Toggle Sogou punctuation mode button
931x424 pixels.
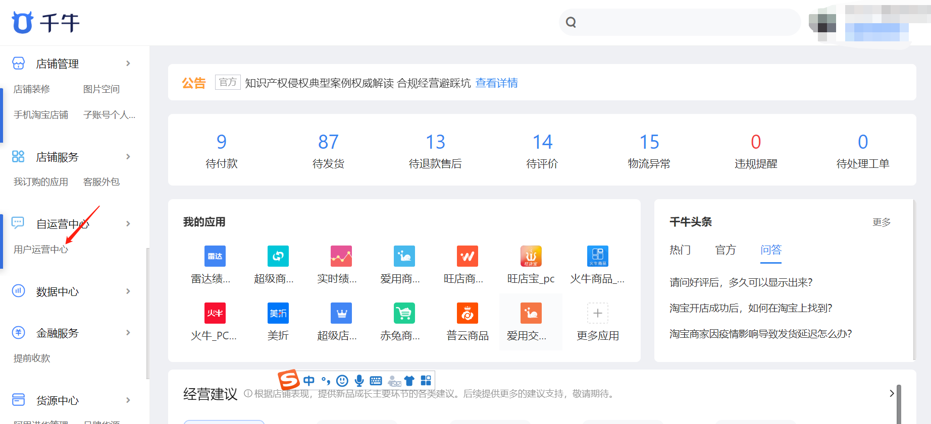(x=326, y=381)
